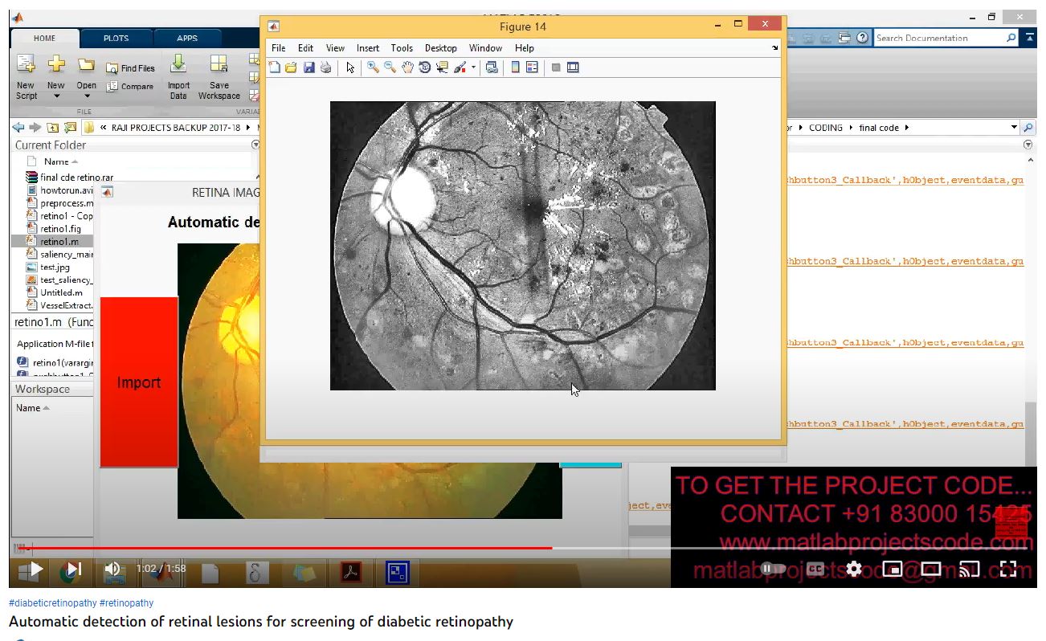Image resolution: width=1046 pixels, height=641 pixels.
Task: Click the Import Data icon in ribbon
Action: [x=178, y=65]
